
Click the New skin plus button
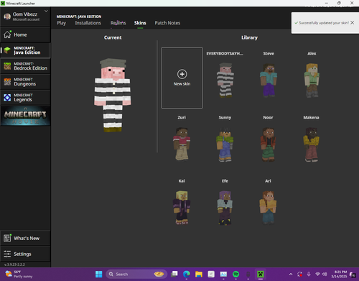(x=182, y=74)
